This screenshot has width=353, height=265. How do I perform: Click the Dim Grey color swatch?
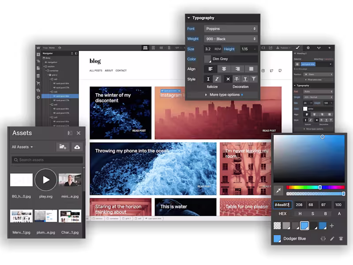(x=207, y=59)
